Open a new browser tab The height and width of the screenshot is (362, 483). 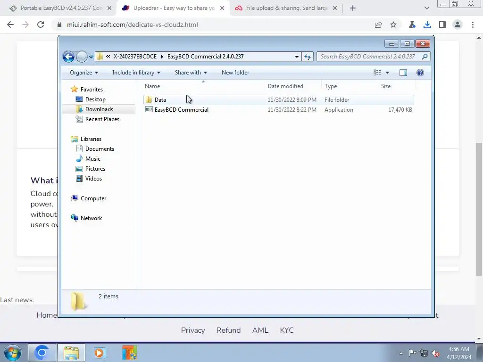coord(353,8)
